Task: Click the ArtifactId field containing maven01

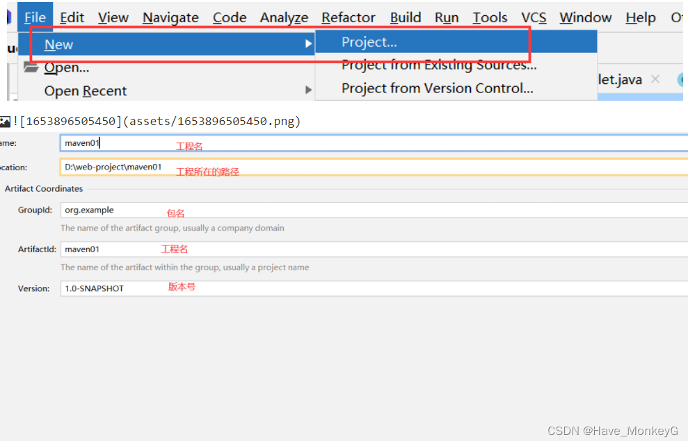Action: pyautogui.click(x=374, y=249)
